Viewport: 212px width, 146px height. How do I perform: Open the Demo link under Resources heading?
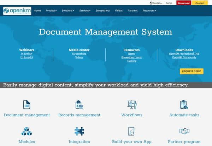coord(132,54)
